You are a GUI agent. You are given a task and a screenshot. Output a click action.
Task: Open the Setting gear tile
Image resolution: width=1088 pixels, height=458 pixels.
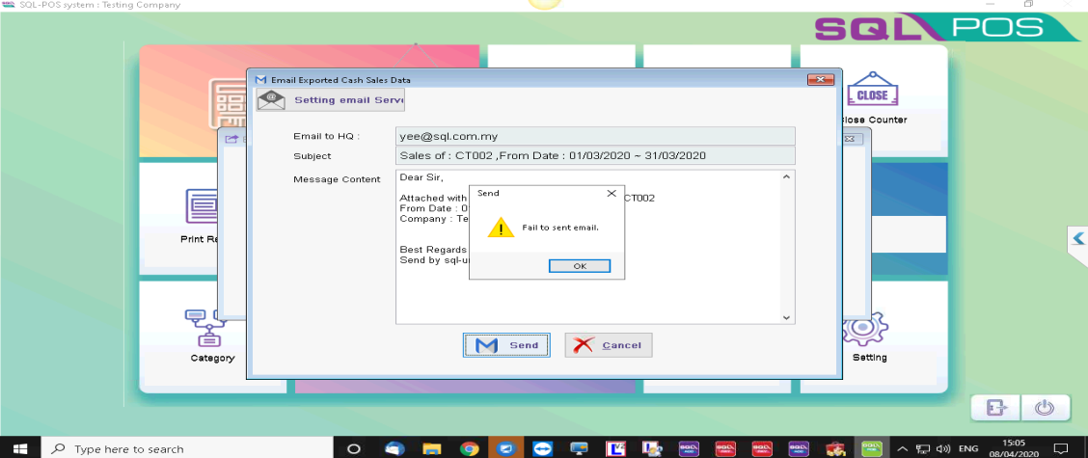click(x=861, y=331)
